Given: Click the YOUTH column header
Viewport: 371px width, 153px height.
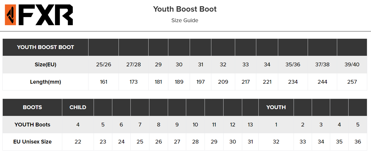Looking at the screenshot, I should [x=276, y=107].
